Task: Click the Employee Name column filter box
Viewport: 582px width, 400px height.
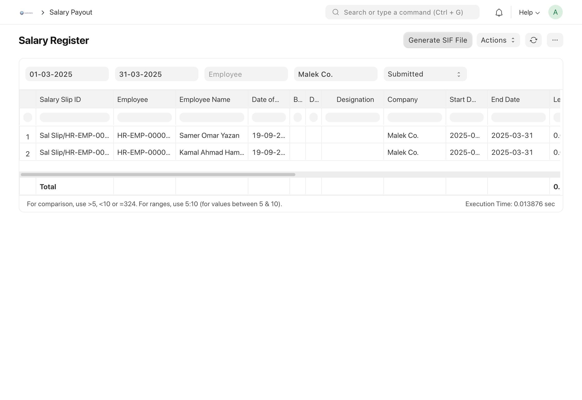Action: point(212,117)
